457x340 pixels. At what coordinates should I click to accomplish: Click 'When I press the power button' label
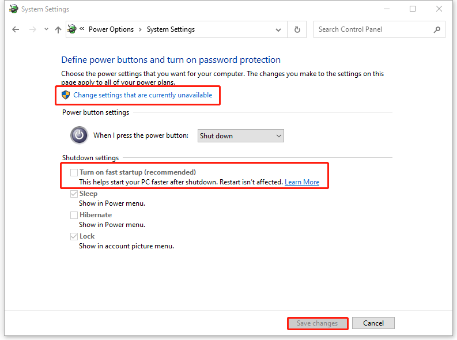click(x=141, y=135)
